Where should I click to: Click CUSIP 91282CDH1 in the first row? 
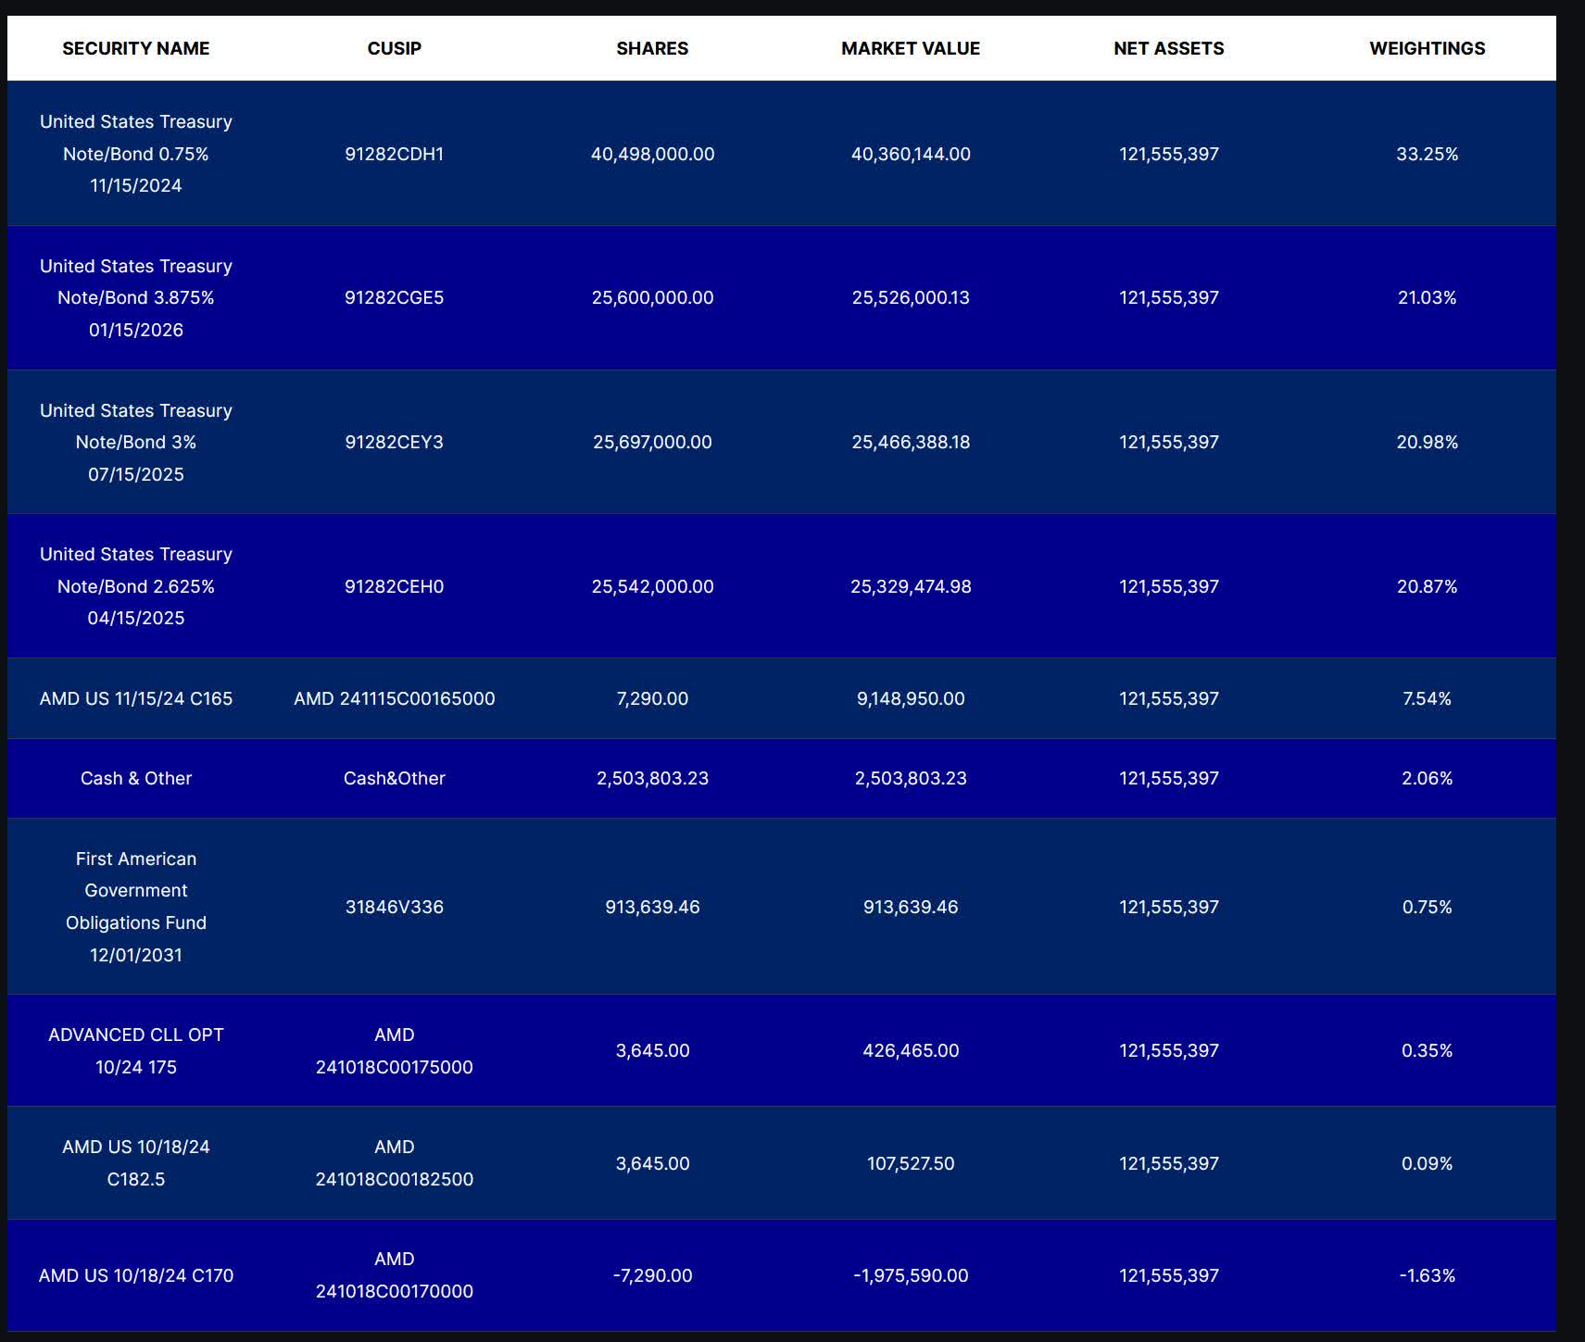click(395, 154)
